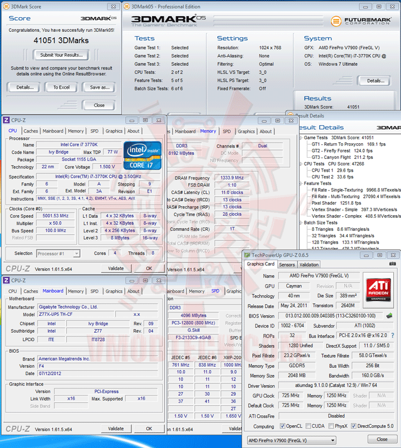Screen dimensions: 401x448
Task: Select GT2 - Firefly Forest result row
Action: pyautogui.click(x=342, y=151)
